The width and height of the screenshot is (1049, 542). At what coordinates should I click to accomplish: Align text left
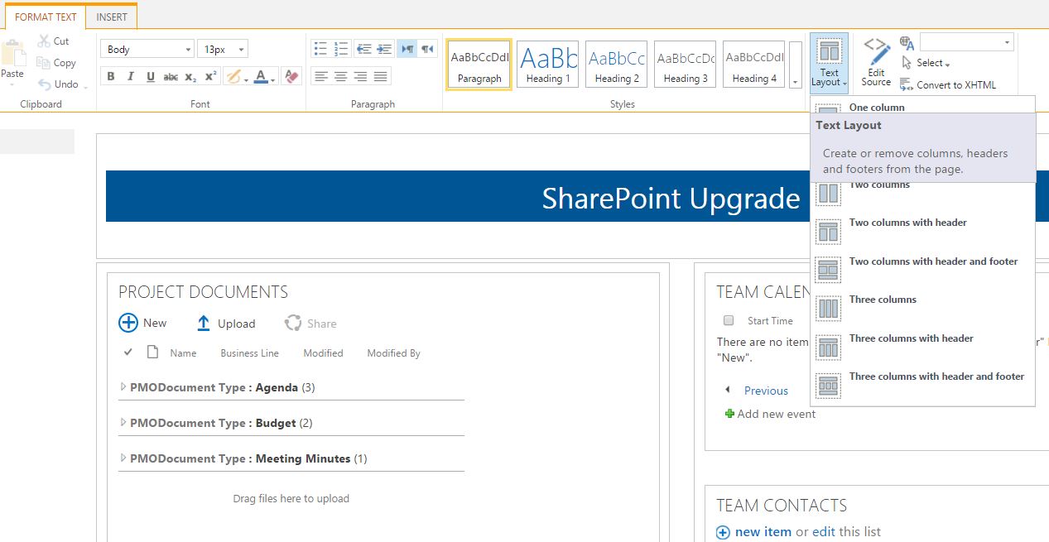(320, 77)
